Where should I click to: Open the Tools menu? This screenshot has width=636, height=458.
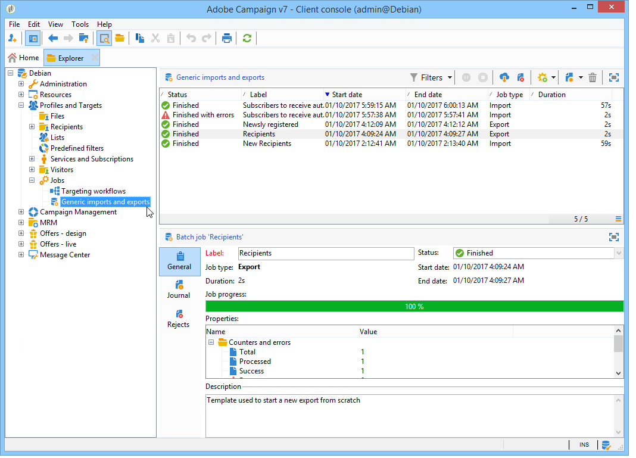pyautogui.click(x=80, y=24)
